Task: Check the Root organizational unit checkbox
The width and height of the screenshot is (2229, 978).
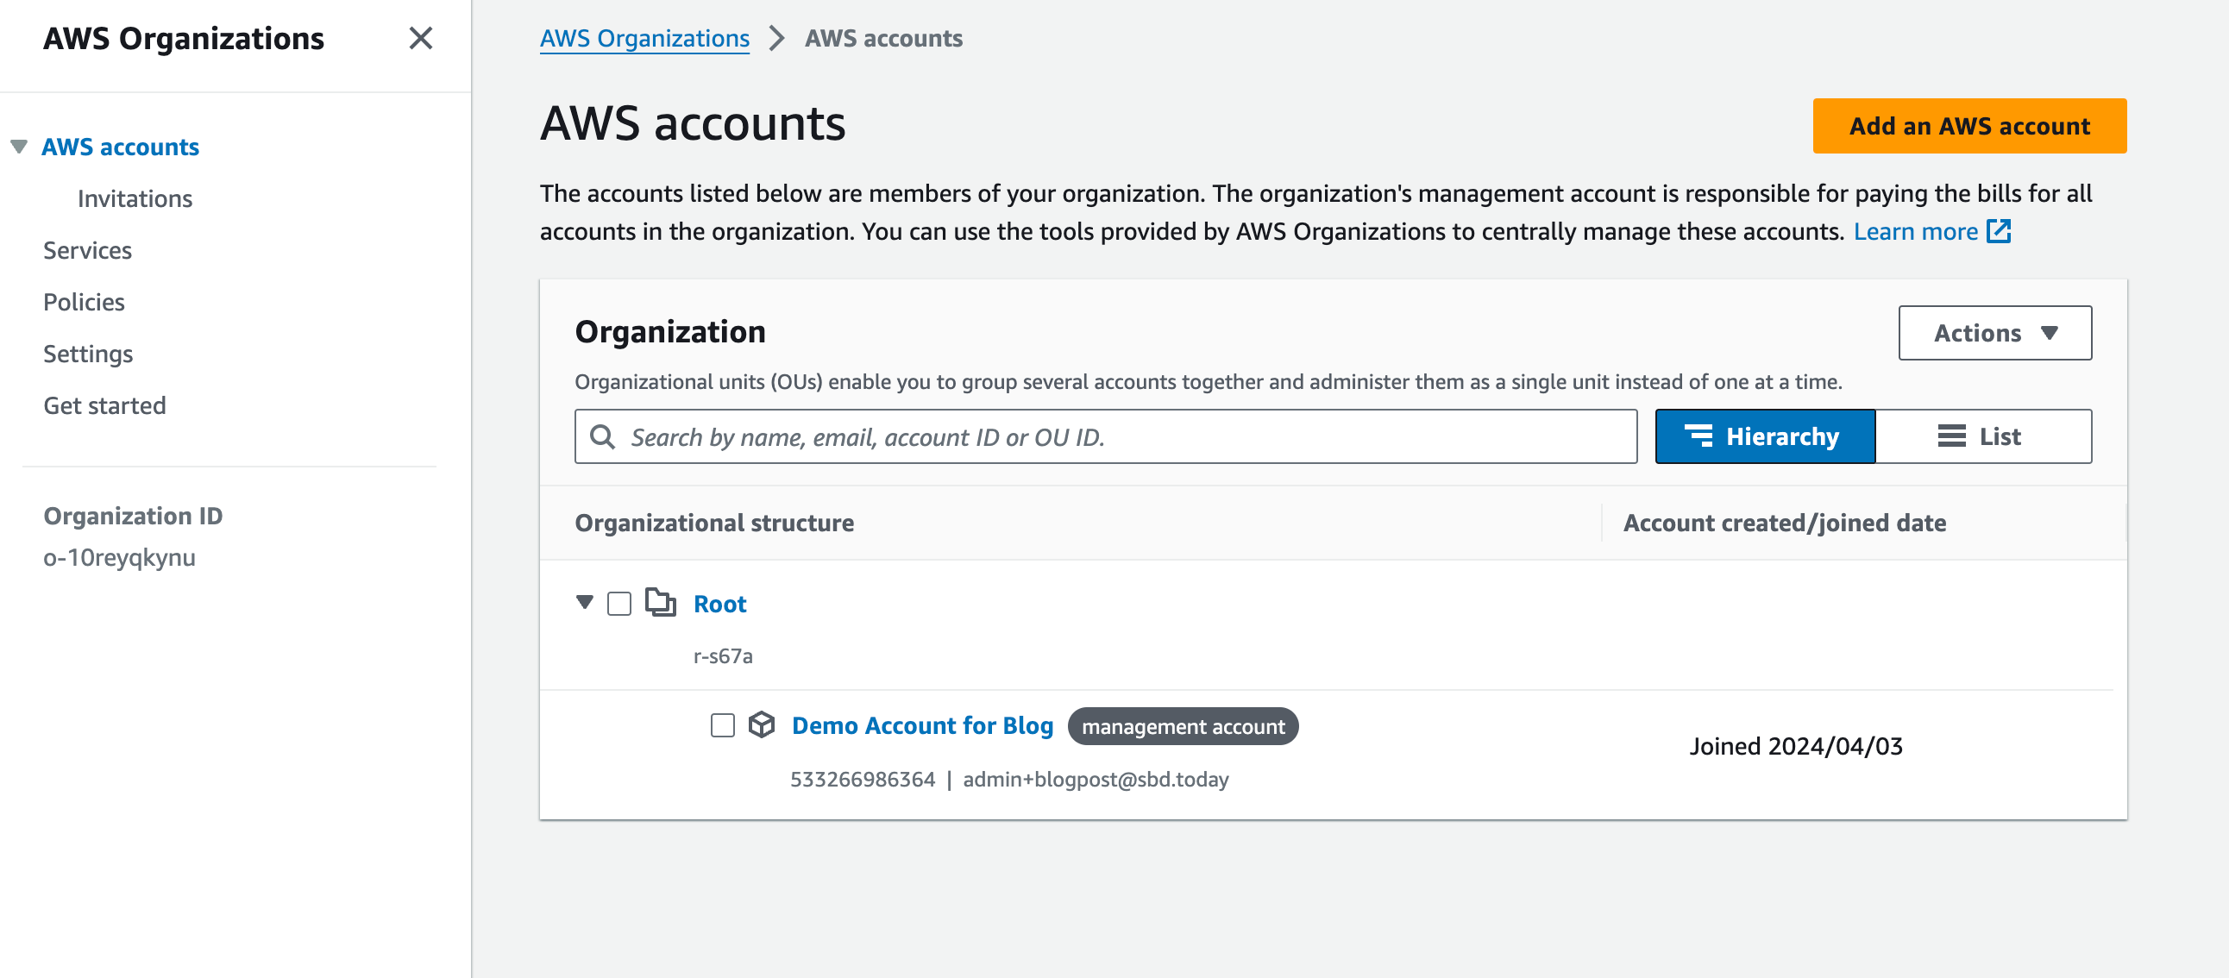Action: pos(618,603)
